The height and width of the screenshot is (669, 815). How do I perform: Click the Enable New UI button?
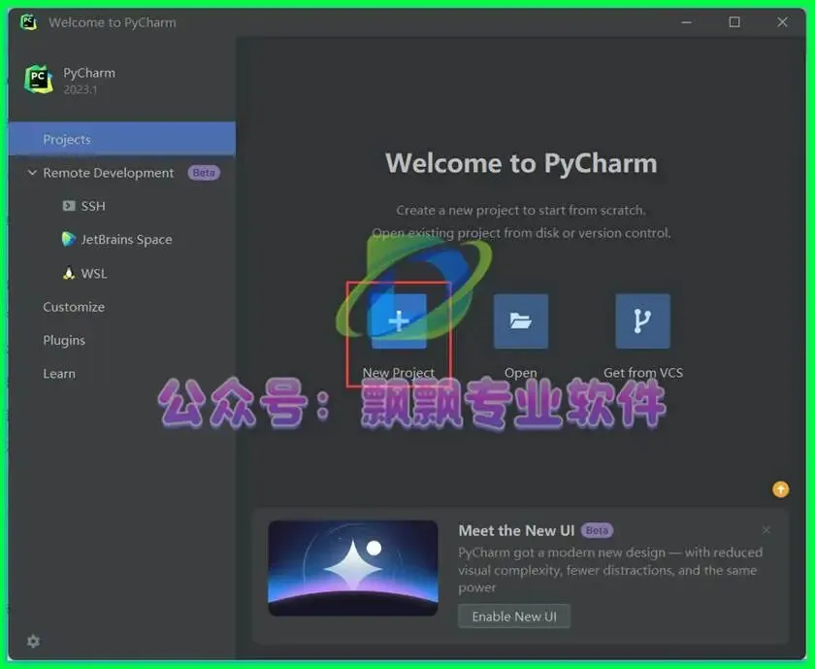tap(514, 617)
